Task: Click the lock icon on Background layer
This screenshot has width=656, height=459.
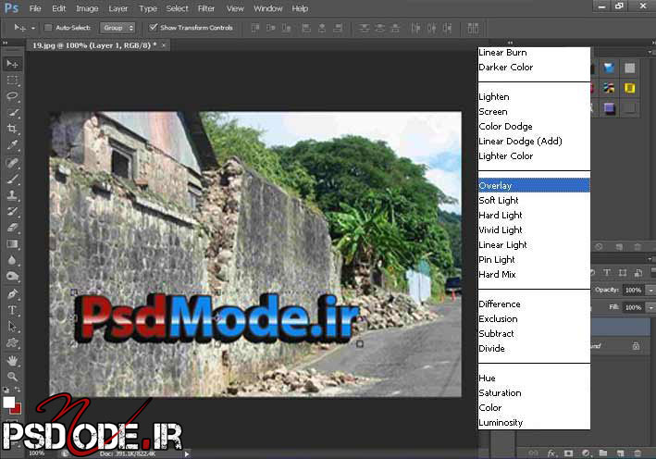Action: 636,346
